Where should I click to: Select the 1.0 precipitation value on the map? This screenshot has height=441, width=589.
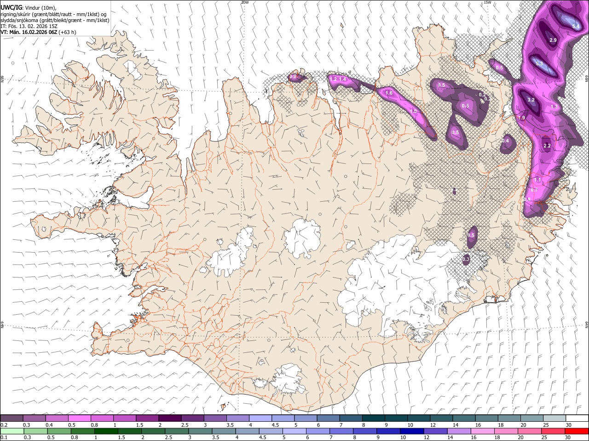(x=413, y=111)
